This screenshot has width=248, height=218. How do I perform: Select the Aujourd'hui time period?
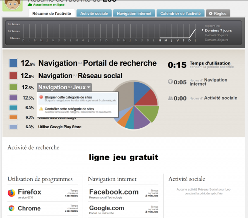point(212,26)
